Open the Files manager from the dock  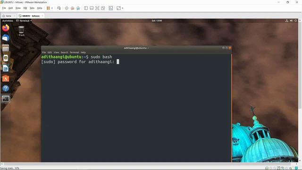6,48
